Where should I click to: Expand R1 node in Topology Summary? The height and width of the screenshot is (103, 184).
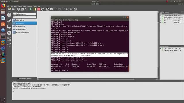(x=160, y=21)
